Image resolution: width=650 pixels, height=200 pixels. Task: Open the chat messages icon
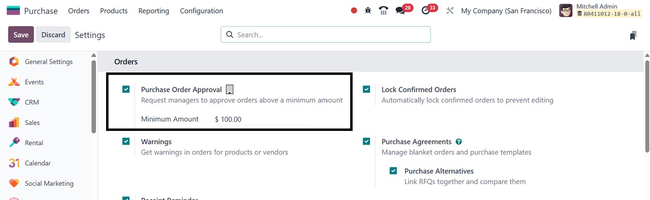pyautogui.click(x=400, y=11)
